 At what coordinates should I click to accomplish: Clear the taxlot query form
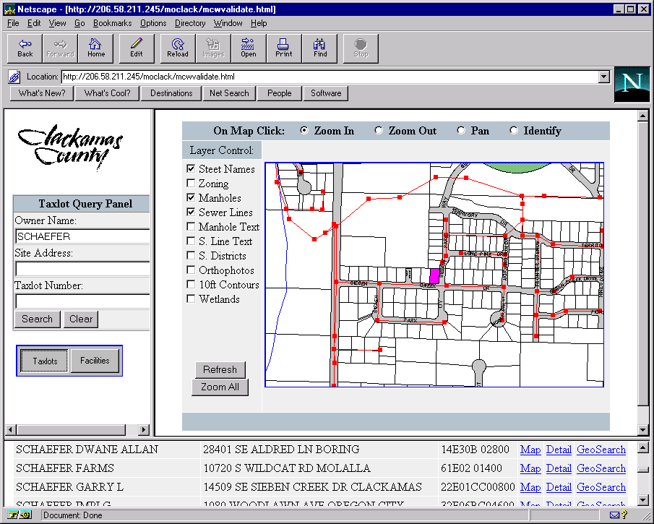pos(81,319)
